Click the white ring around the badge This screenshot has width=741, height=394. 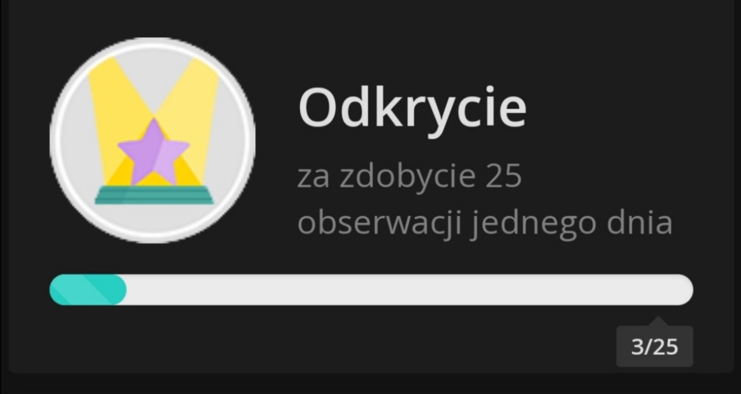point(152,41)
